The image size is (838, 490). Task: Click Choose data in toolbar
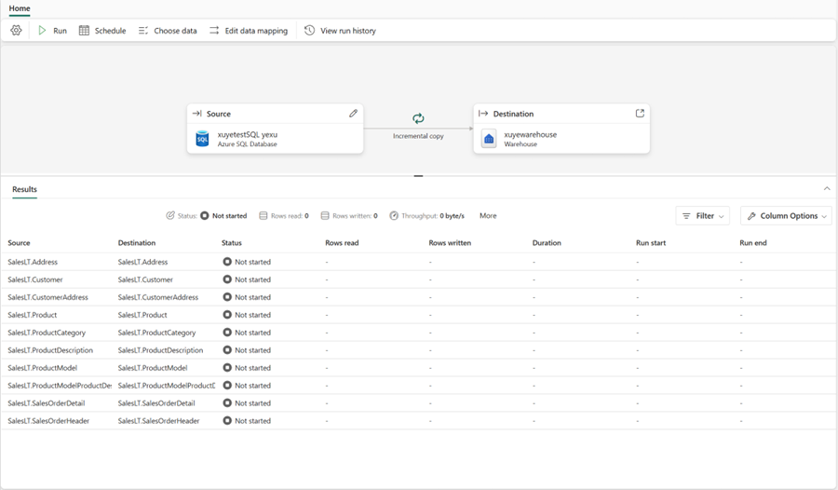coord(168,31)
